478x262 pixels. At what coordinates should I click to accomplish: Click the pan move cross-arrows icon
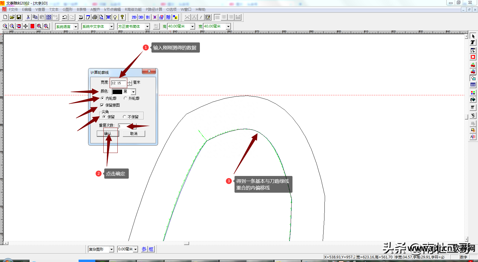pyautogui.click(x=25, y=26)
